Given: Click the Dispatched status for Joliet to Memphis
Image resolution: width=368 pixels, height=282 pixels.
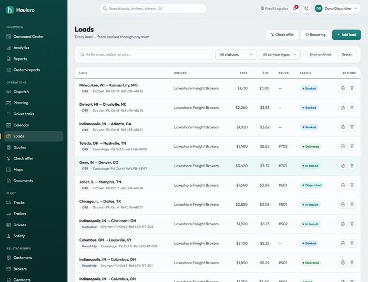Looking at the screenshot, I should click(x=312, y=185).
